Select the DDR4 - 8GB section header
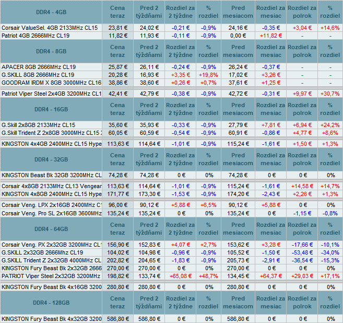The image size is (343, 323). (51, 51)
